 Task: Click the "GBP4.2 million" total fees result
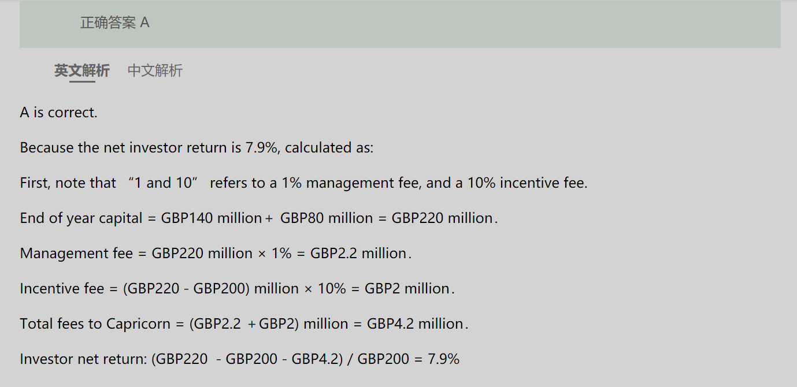(416, 323)
